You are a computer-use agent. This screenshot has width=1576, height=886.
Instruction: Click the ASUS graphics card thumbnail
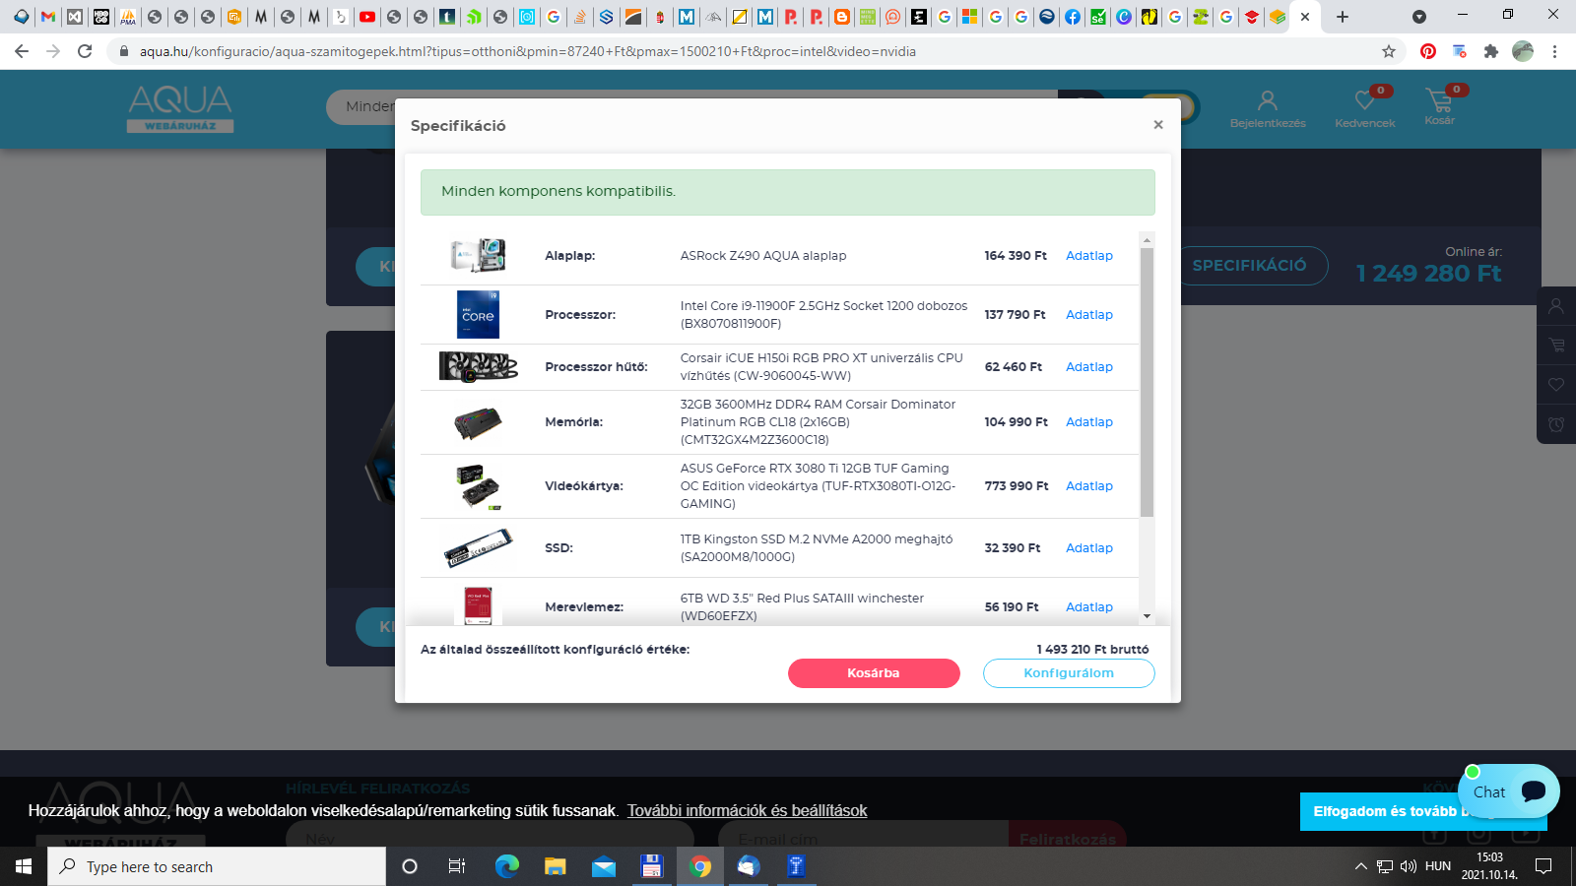pos(479,486)
